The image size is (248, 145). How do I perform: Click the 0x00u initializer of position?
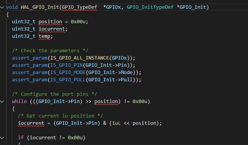tap(78, 22)
